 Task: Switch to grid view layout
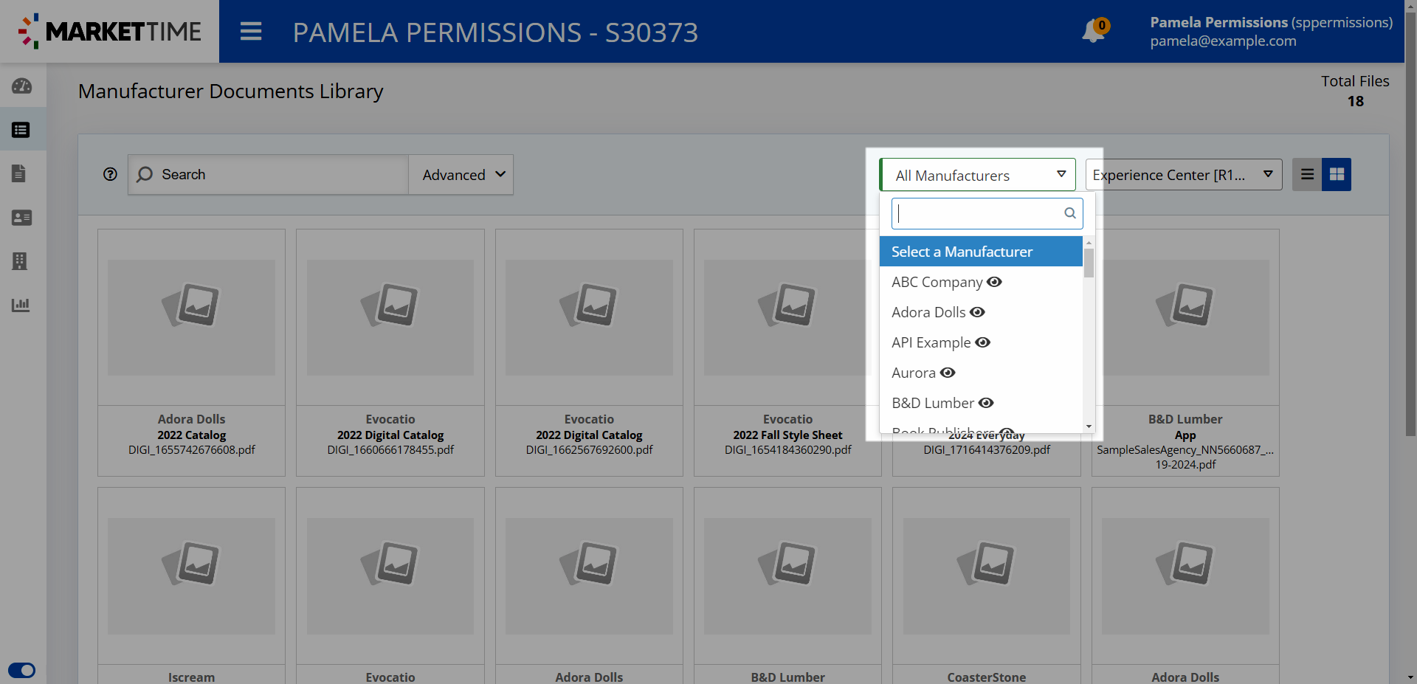click(1337, 175)
